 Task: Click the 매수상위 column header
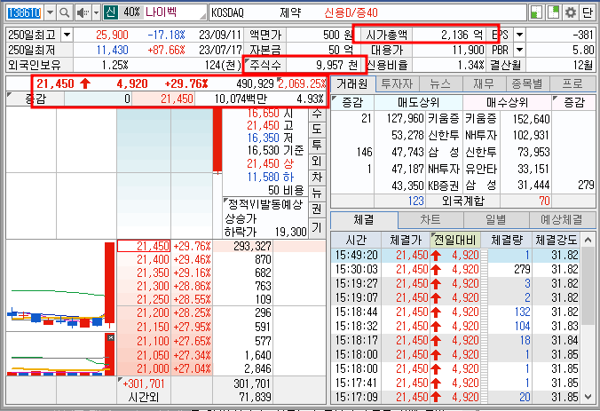pos(508,103)
